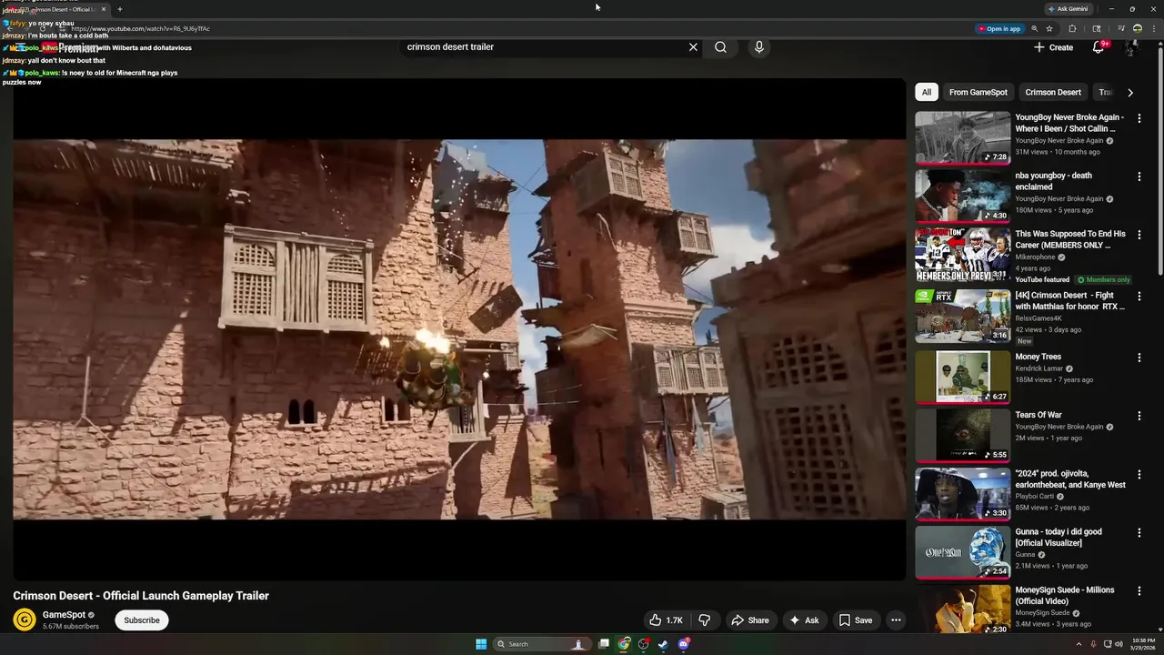Image resolution: width=1164 pixels, height=655 pixels.
Task: Open the Create menu
Action: 1053,47
